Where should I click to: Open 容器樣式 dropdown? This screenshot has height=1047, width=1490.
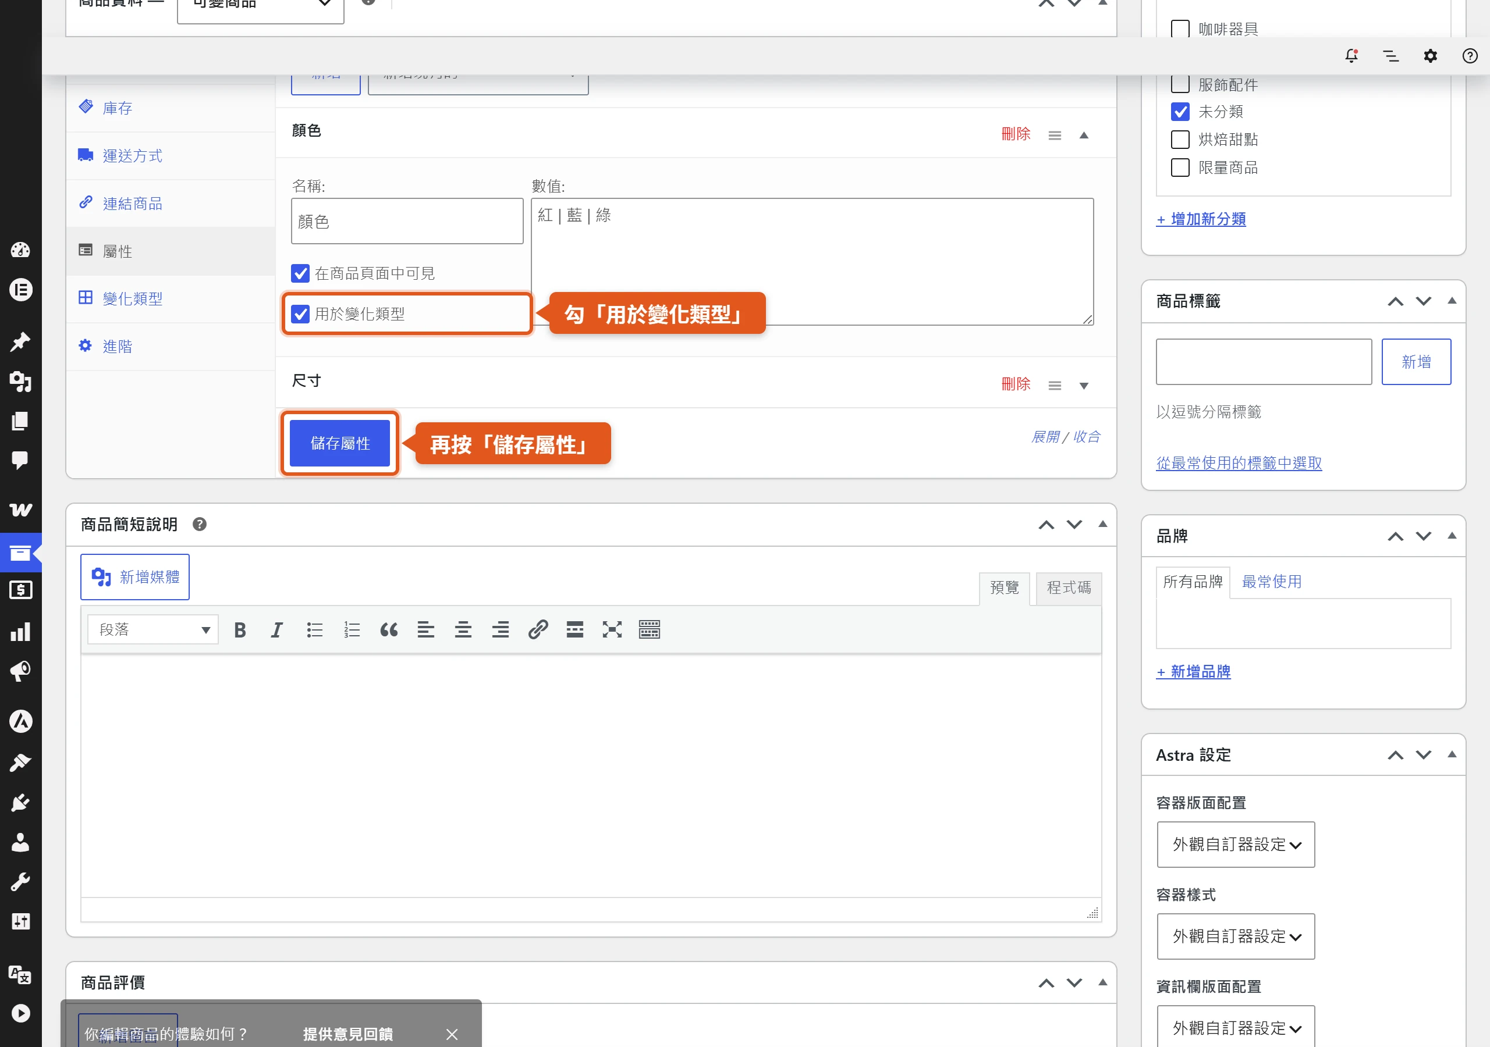pyautogui.click(x=1236, y=936)
